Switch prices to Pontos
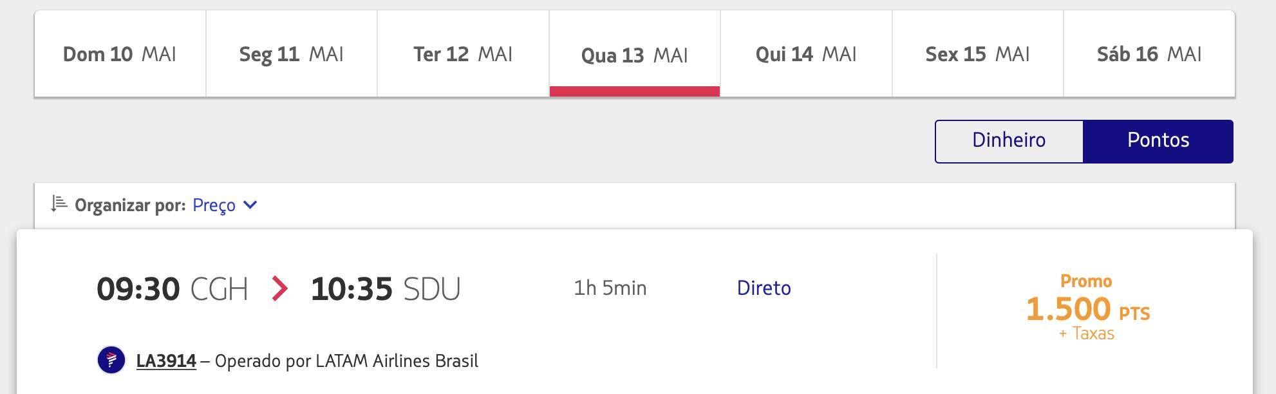1276x394 pixels. click(1158, 141)
